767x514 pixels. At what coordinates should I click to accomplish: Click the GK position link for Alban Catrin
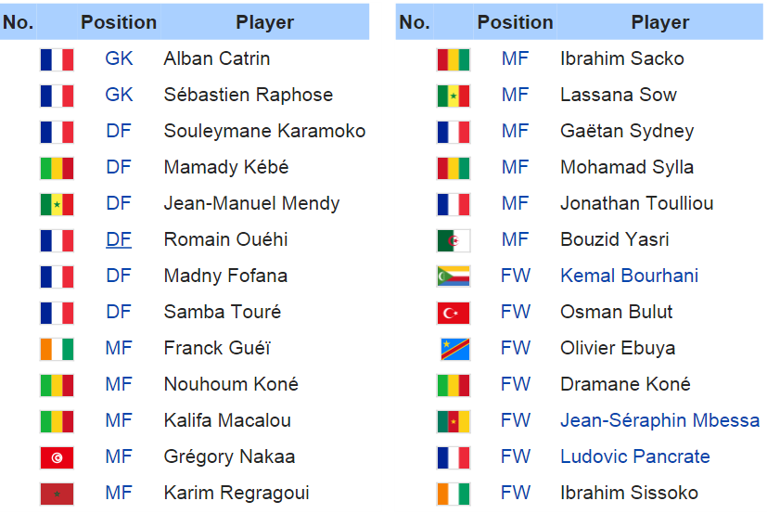click(119, 58)
